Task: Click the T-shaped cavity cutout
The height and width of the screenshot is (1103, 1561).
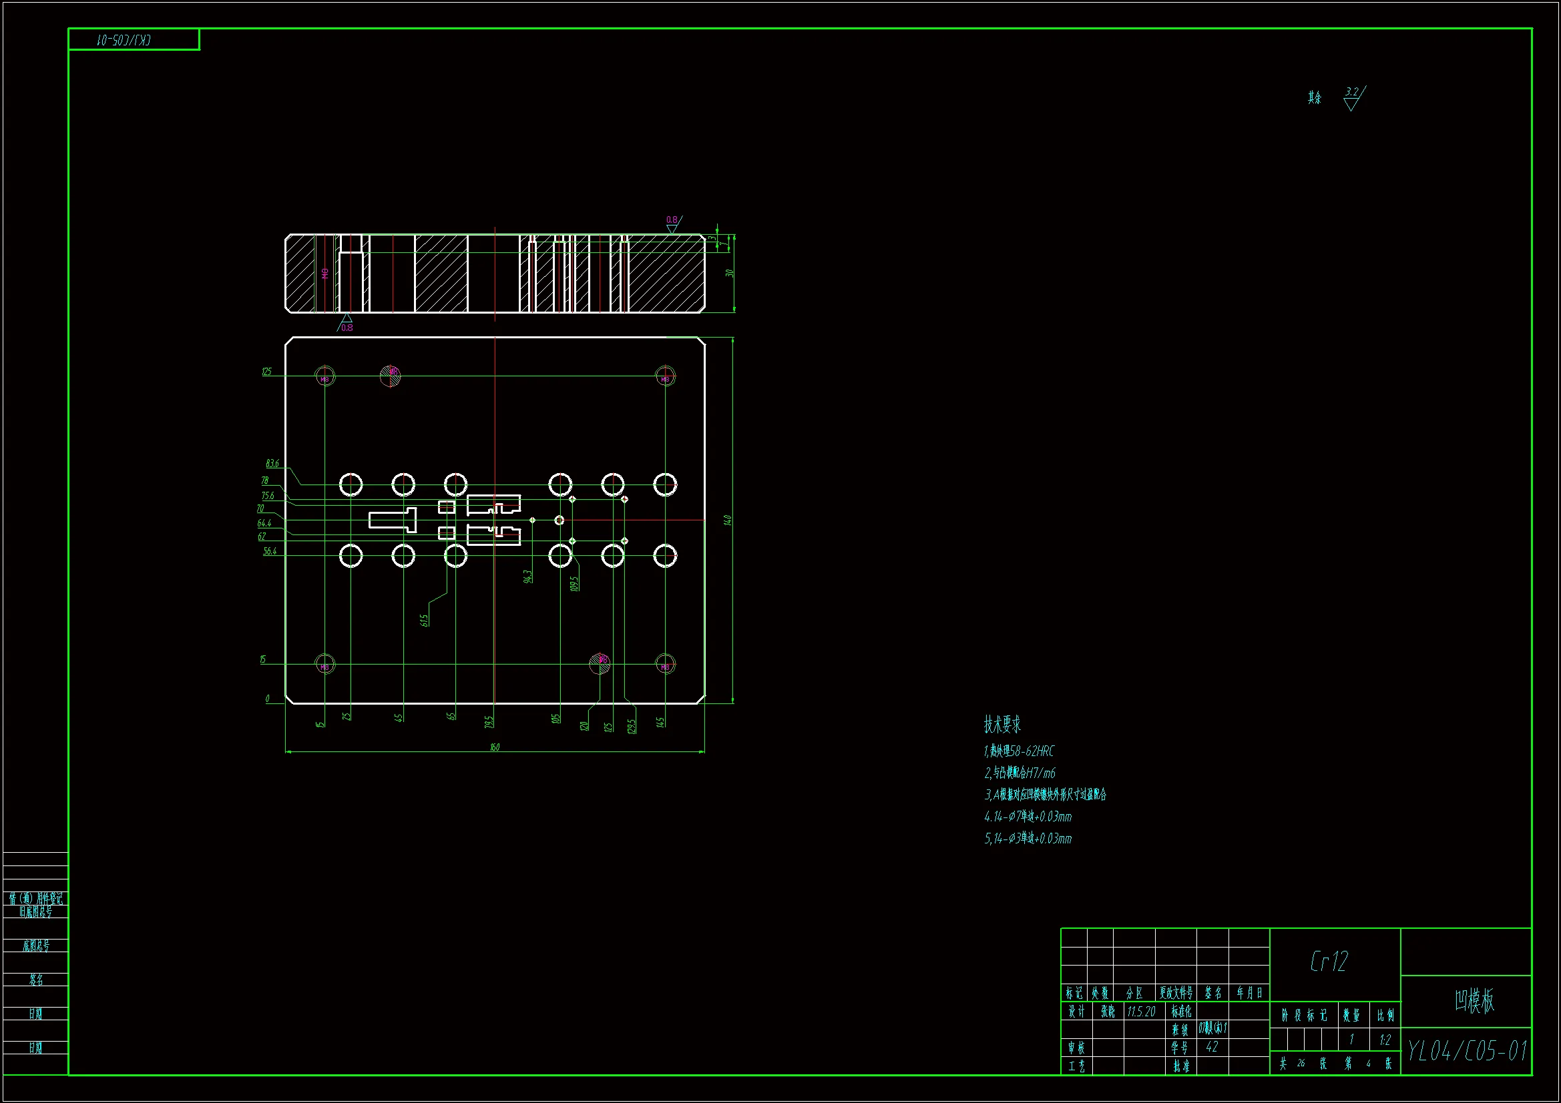Action: pyautogui.click(x=393, y=520)
